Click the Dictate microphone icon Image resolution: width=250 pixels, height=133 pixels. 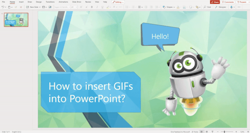point(231,7)
